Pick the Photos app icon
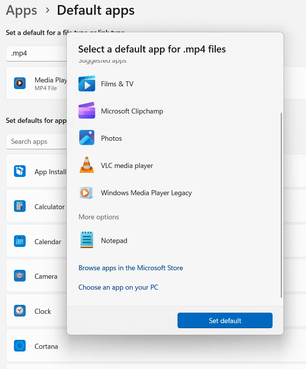 [x=87, y=137]
